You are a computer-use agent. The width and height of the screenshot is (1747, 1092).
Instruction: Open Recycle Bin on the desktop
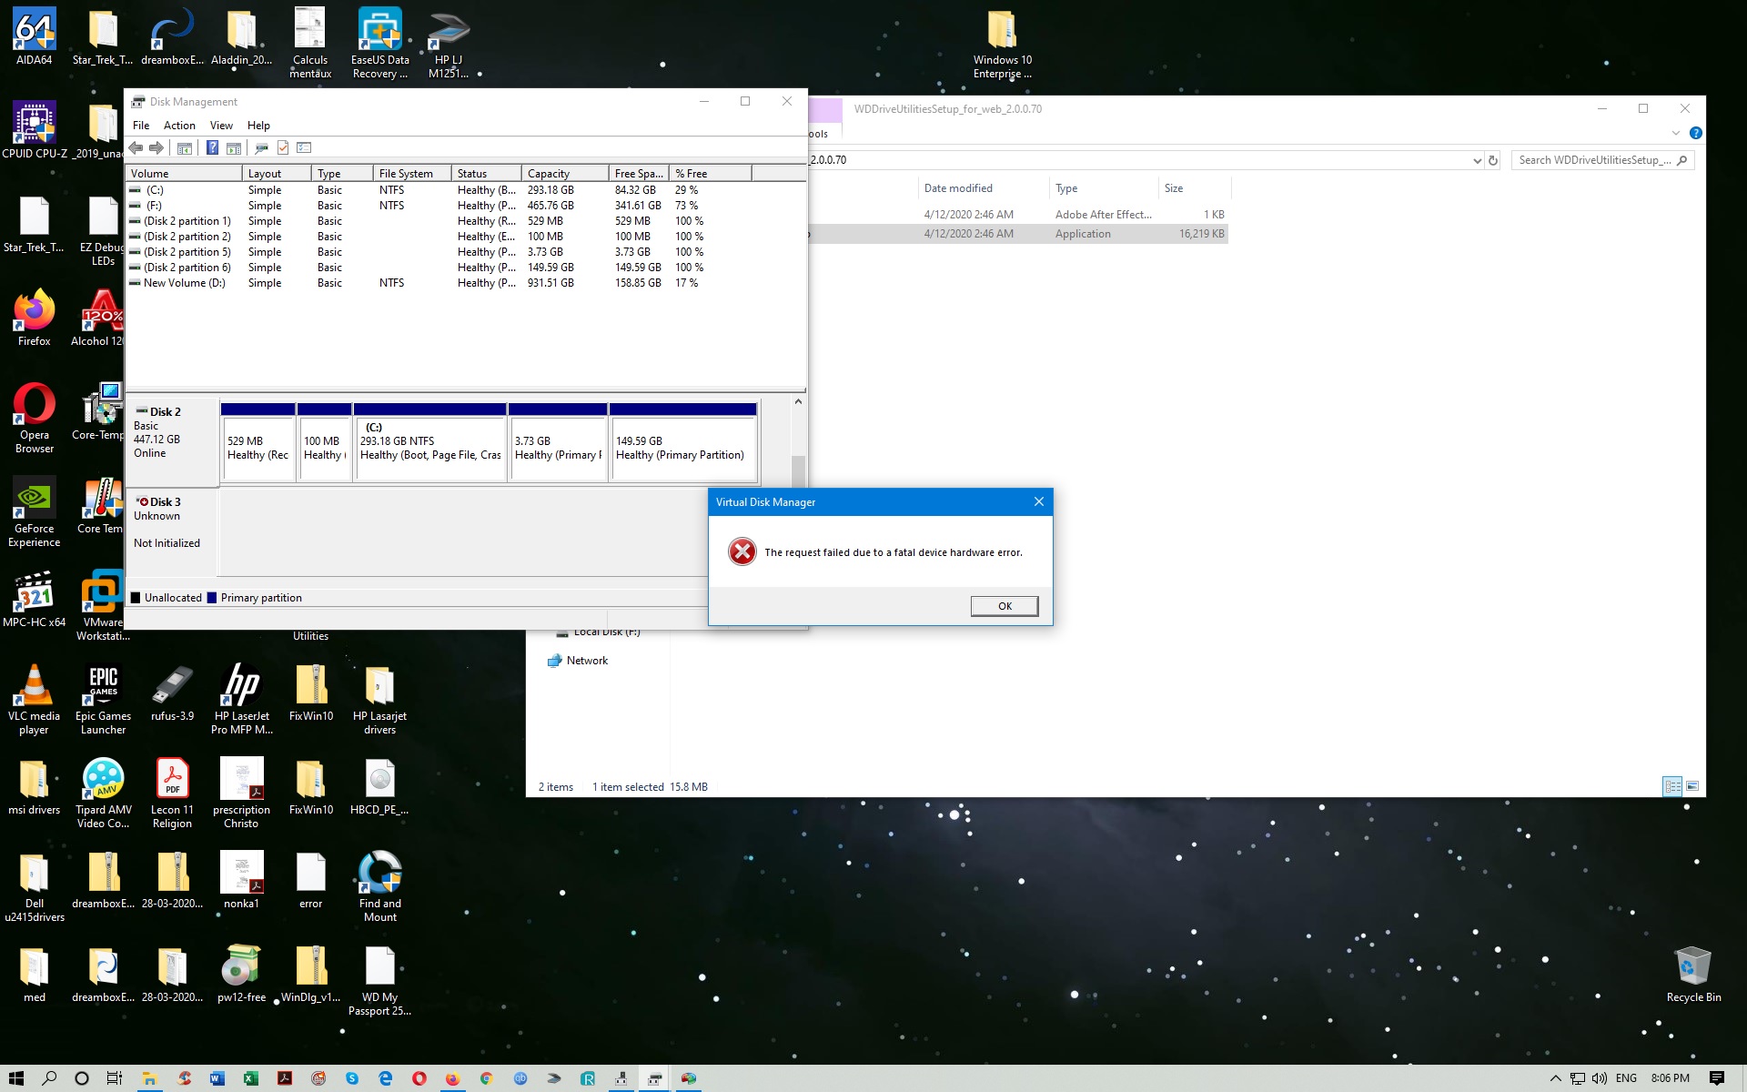pos(1692,974)
